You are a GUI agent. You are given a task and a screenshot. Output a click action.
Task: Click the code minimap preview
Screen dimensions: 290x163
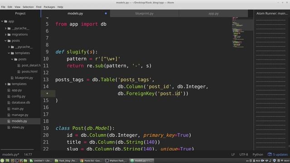tap(242, 32)
